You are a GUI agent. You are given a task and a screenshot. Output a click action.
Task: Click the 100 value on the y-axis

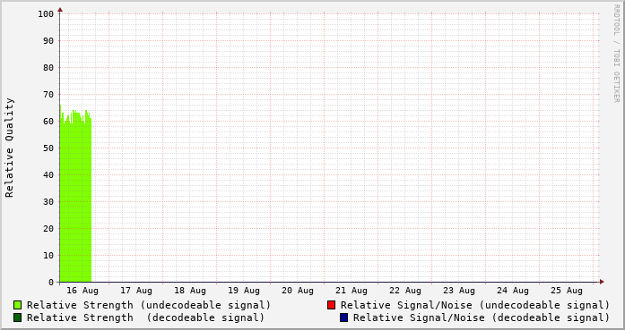click(46, 14)
